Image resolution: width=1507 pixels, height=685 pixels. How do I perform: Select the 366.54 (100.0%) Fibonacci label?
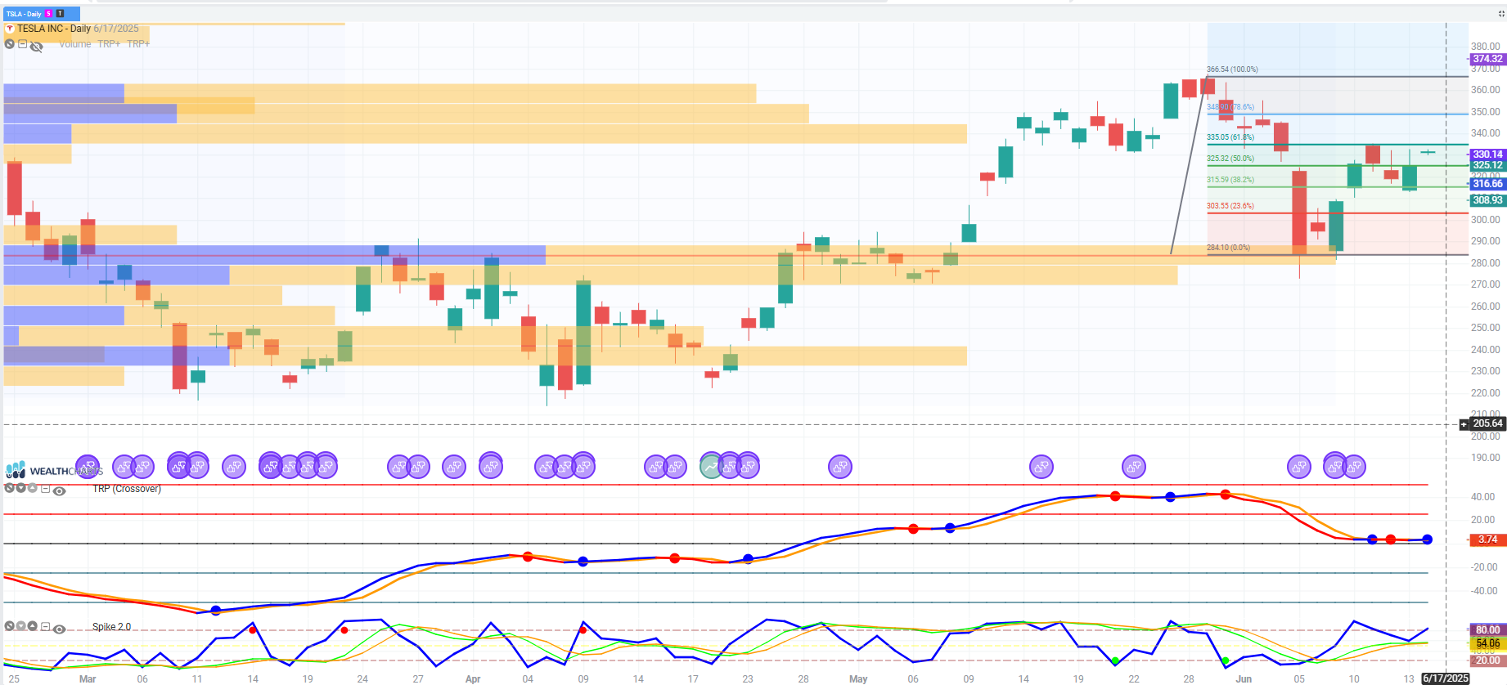pyautogui.click(x=1232, y=69)
